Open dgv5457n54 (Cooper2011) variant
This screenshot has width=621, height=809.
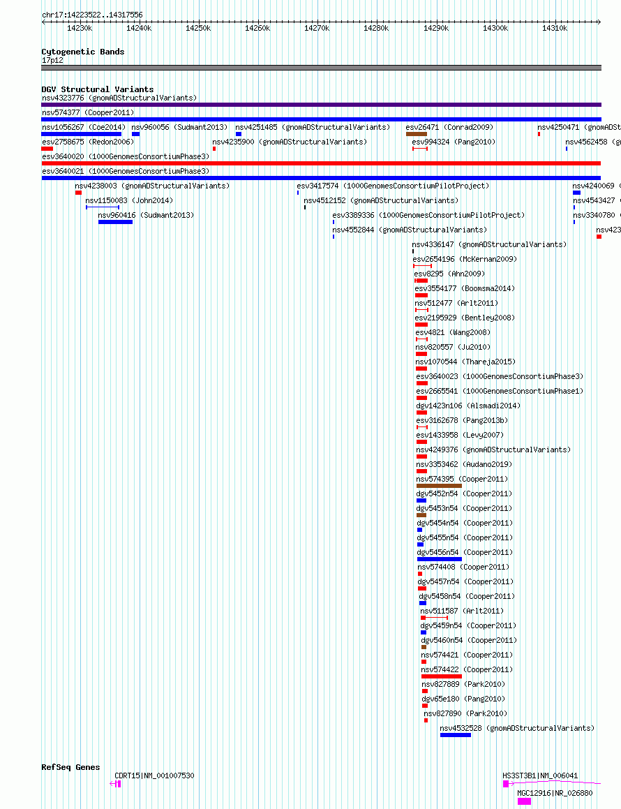466,582
